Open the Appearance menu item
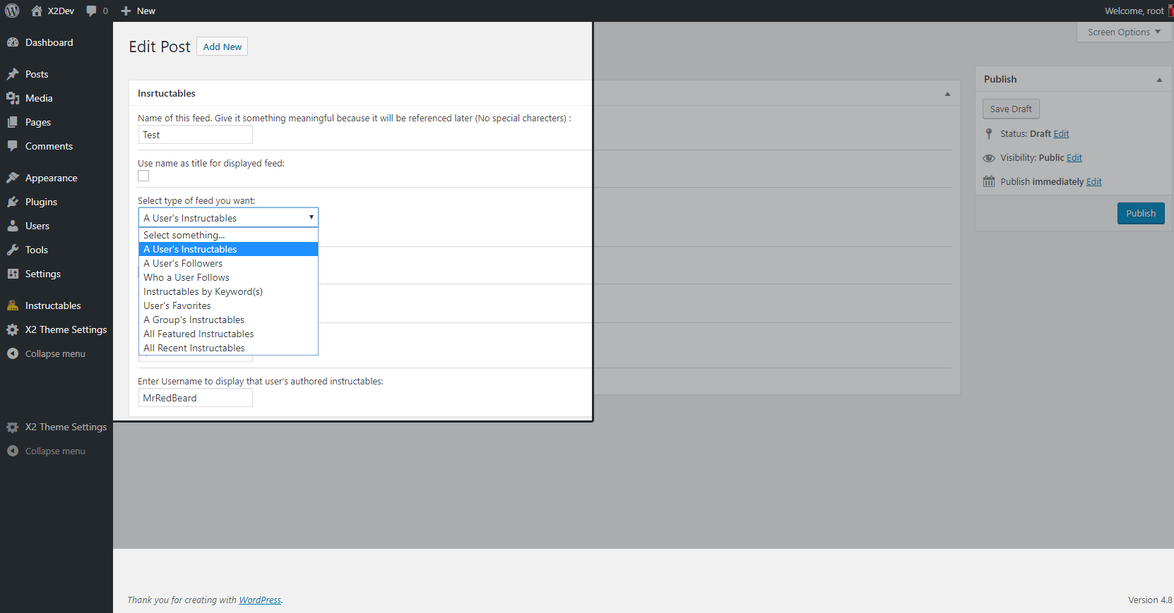The image size is (1174, 613). (x=57, y=178)
